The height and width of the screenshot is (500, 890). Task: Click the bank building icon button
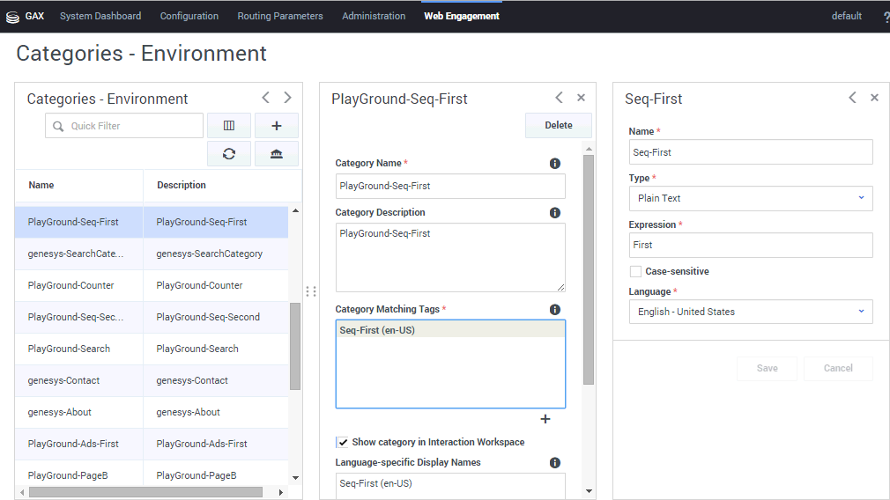coord(277,154)
